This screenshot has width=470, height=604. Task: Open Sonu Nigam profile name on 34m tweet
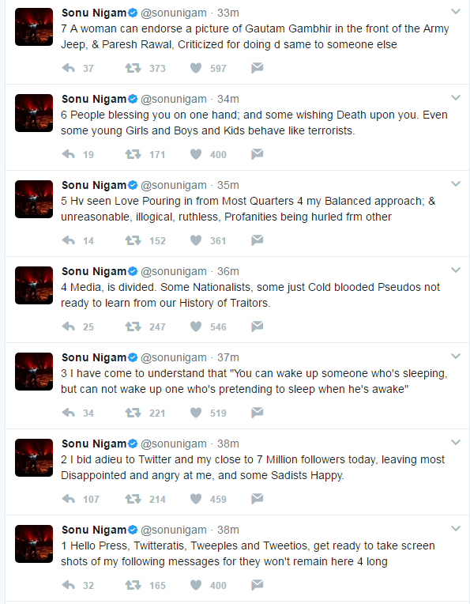(x=94, y=99)
